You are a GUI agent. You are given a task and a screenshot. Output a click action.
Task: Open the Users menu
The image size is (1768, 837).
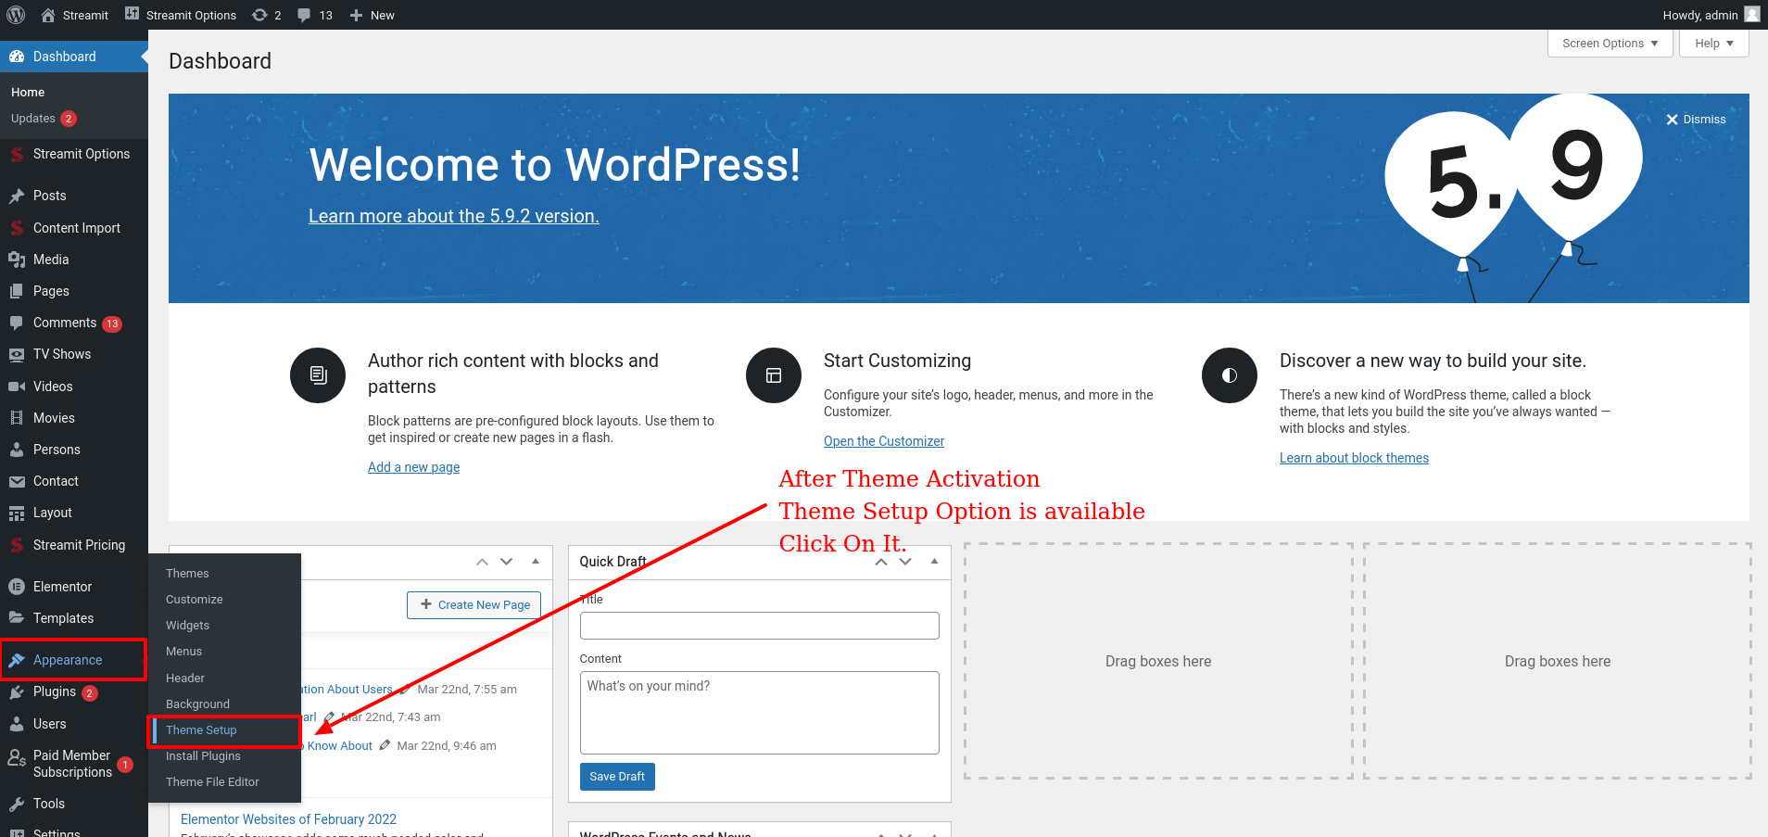coord(74,724)
